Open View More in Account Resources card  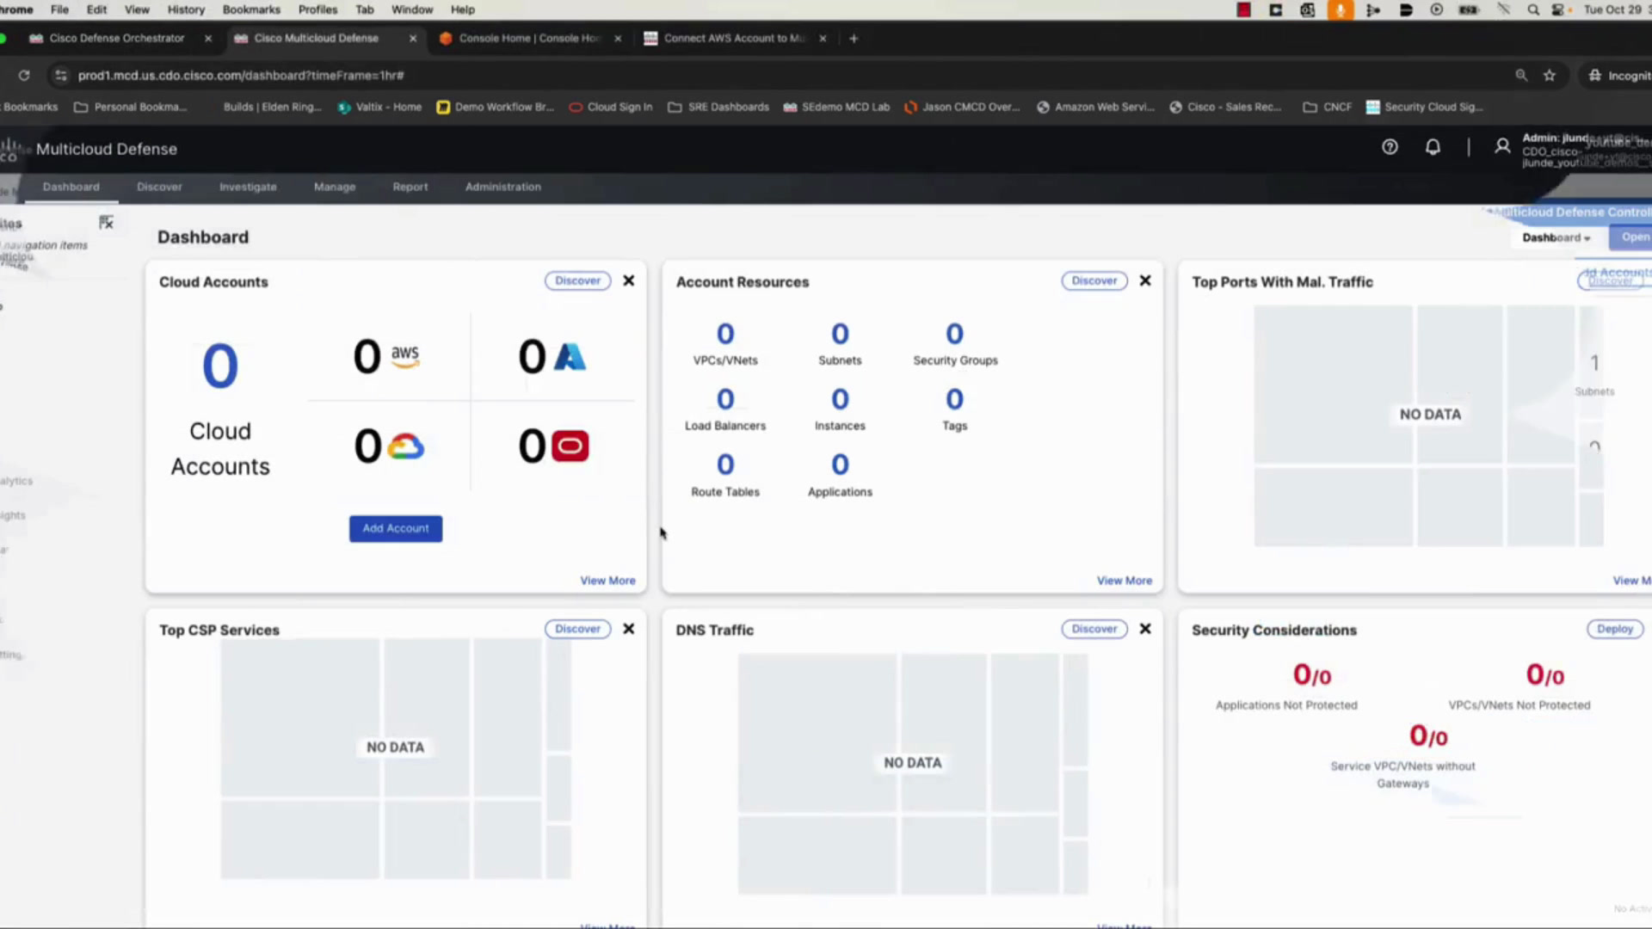1124,581
